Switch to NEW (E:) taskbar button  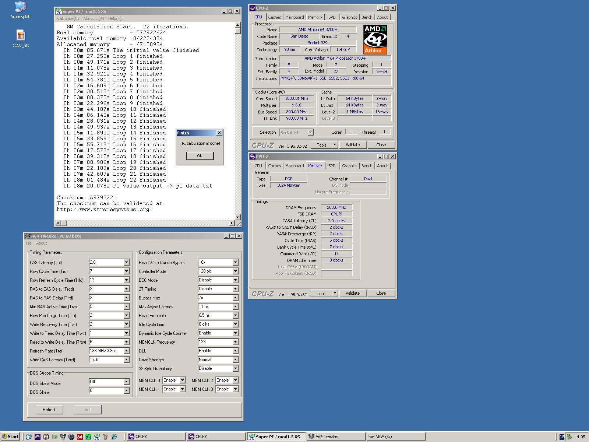[x=396, y=436]
